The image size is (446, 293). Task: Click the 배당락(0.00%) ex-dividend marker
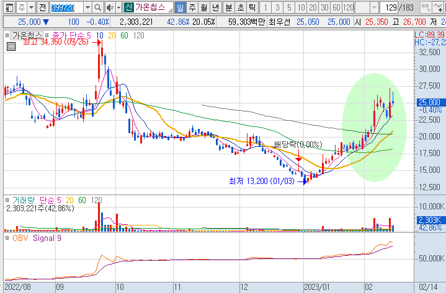point(298,144)
